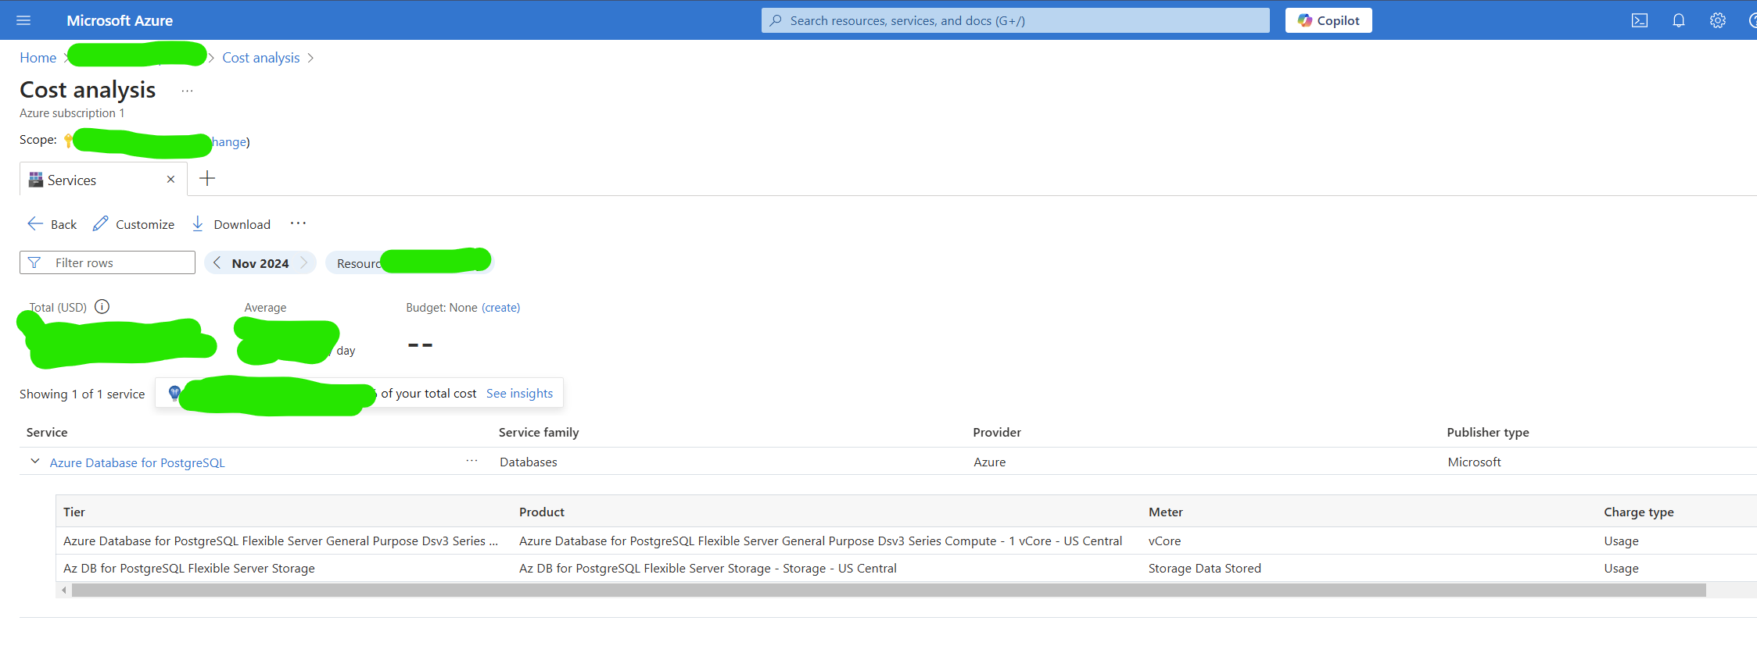The height and width of the screenshot is (653, 1757).
Task: Open more options beside Cost analysis title
Action: click(187, 91)
